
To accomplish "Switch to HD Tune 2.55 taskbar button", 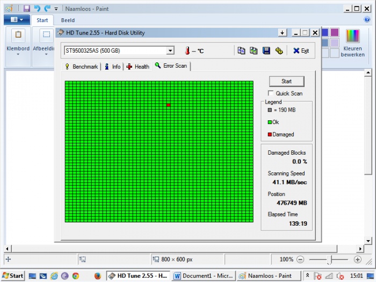I will [x=138, y=276].
